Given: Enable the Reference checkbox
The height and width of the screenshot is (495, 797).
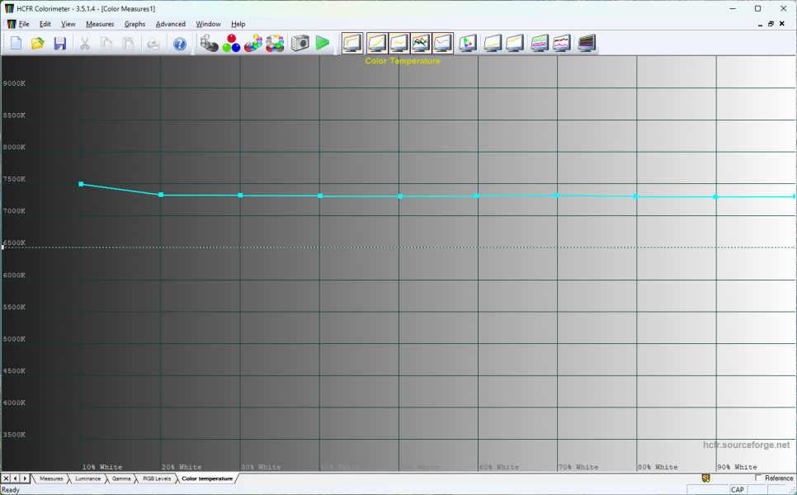Looking at the screenshot, I should (759, 478).
